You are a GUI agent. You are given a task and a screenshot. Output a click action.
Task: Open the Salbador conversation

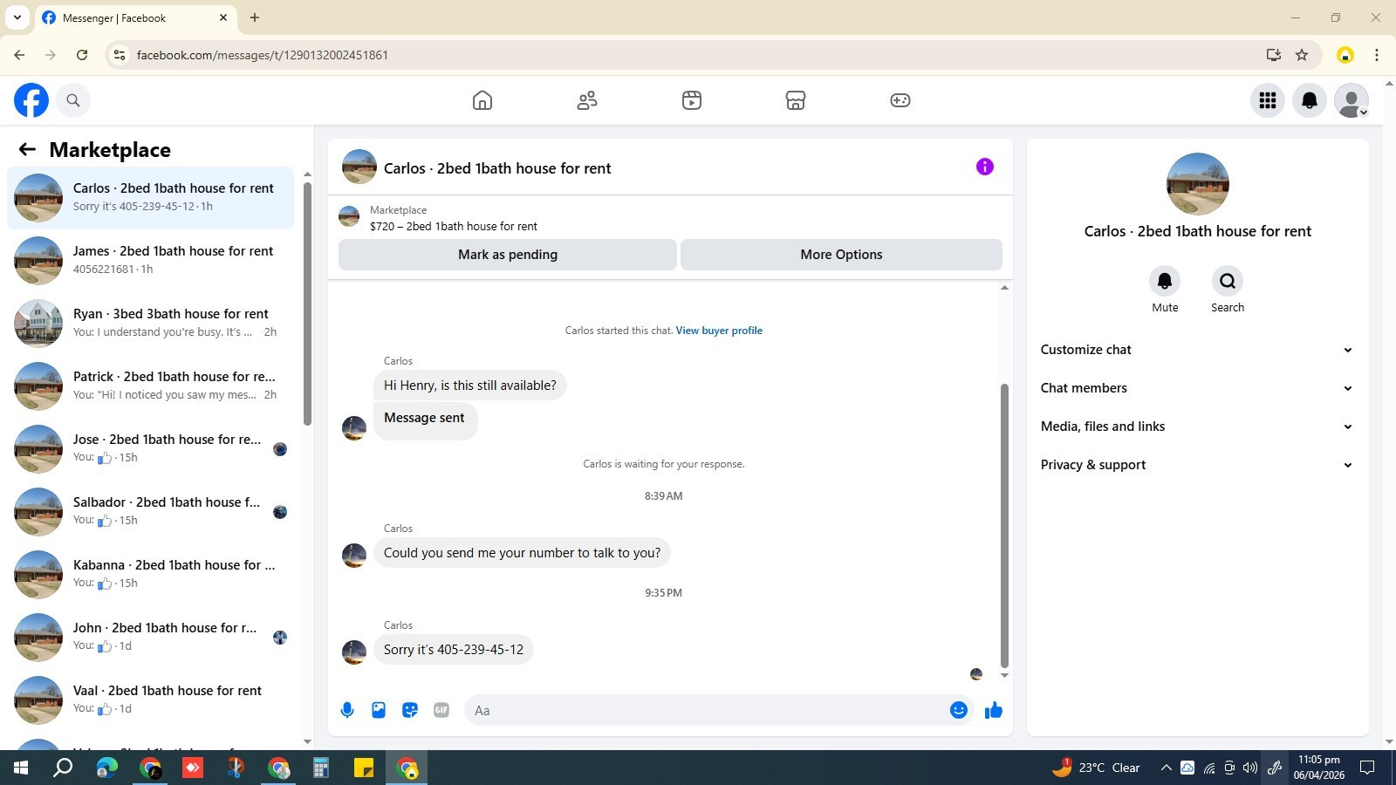tap(150, 512)
